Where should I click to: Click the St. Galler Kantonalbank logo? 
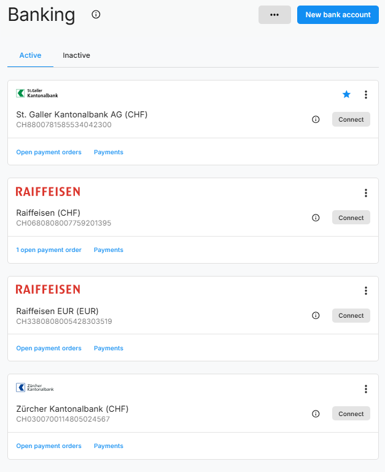pyautogui.click(x=37, y=93)
